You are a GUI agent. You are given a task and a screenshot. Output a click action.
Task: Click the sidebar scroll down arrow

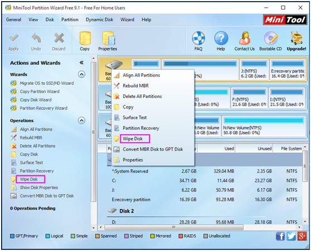94,228
